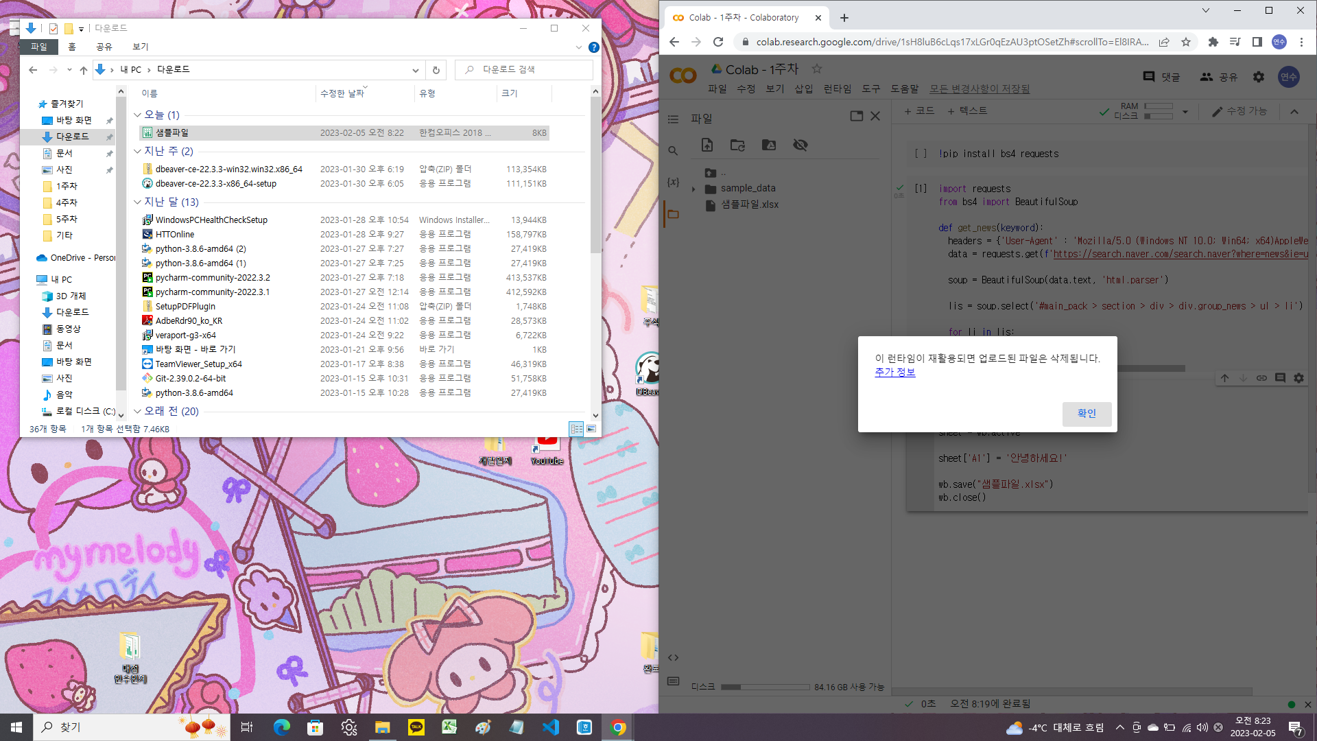This screenshot has height=741, width=1317.
Task: Open File Explorer help question-mark icon
Action: click(x=594, y=47)
